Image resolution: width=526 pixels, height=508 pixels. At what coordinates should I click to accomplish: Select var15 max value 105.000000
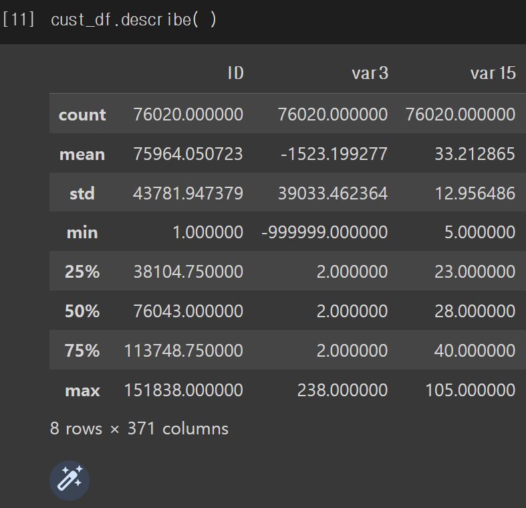coord(471,390)
